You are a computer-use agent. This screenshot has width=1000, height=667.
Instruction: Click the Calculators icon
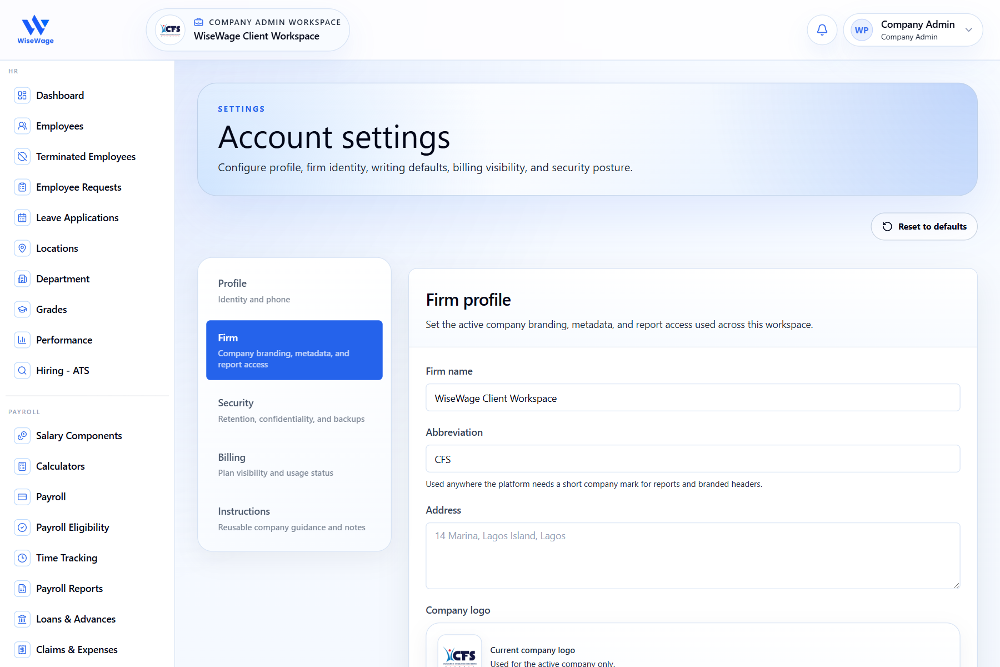[x=22, y=466]
